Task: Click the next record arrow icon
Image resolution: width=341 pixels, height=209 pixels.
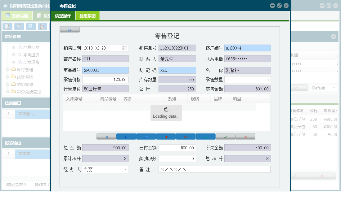Action: point(126,136)
